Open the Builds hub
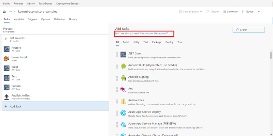 [x=6, y=3]
